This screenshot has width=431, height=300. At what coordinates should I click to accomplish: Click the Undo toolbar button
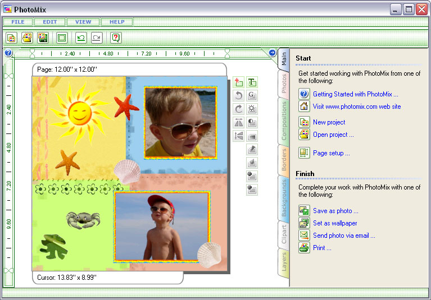click(x=81, y=38)
